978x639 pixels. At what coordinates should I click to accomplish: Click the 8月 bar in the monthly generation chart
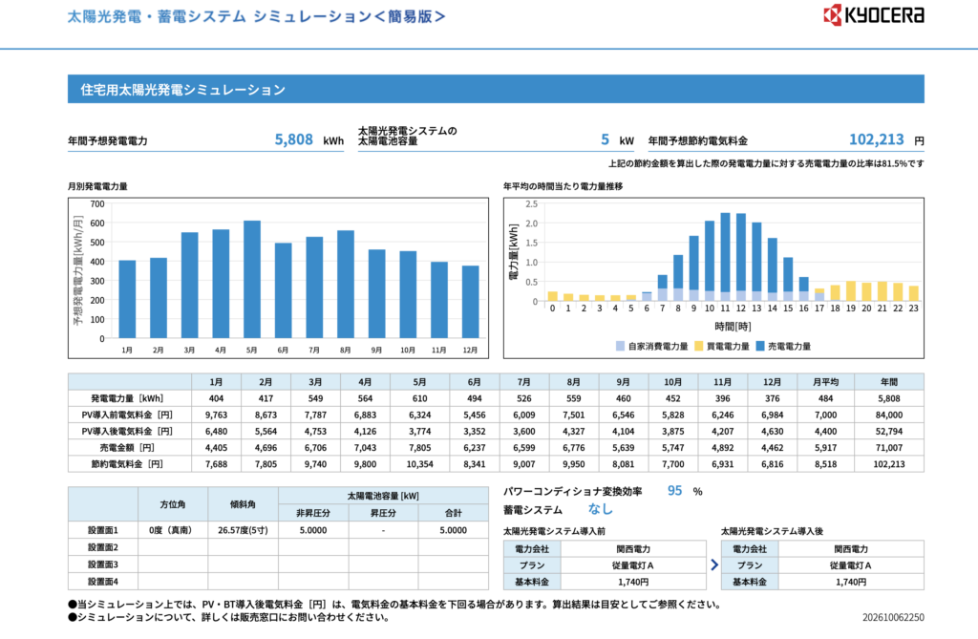point(346,285)
